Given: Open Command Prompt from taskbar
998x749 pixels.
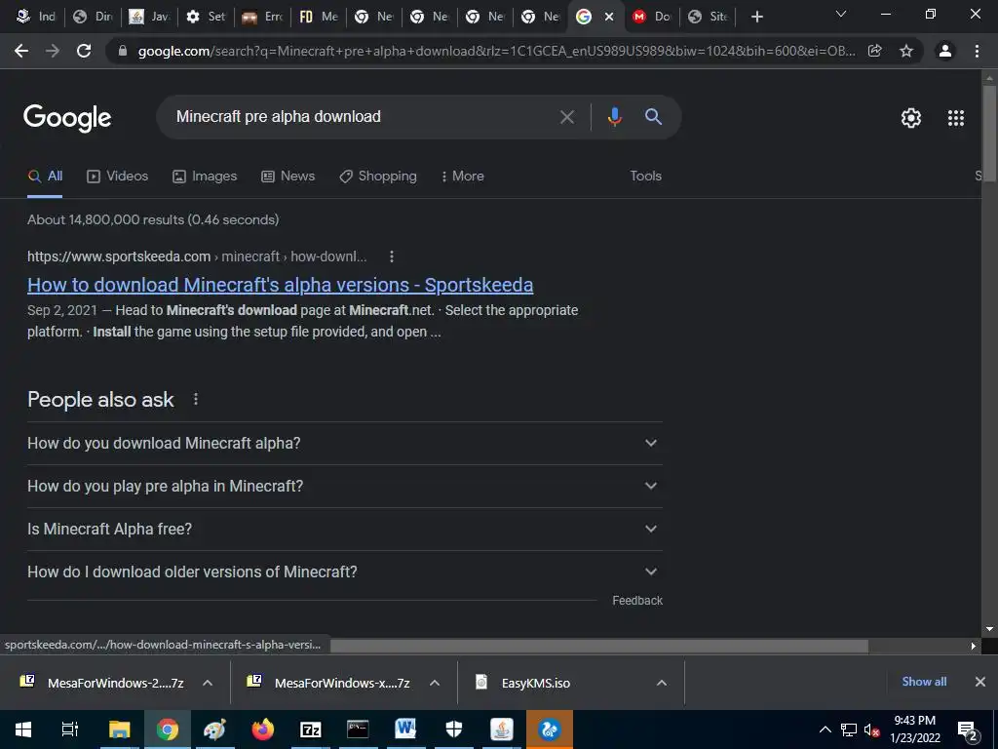Looking at the screenshot, I should [x=358, y=729].
